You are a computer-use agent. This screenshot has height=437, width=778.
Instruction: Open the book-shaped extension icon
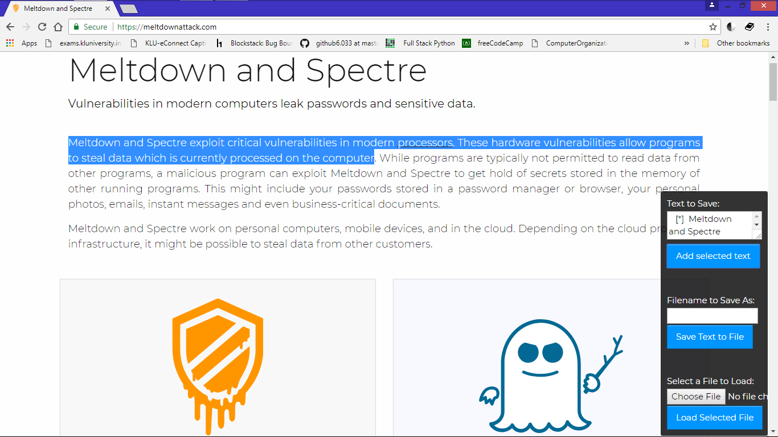coord(750,27)
